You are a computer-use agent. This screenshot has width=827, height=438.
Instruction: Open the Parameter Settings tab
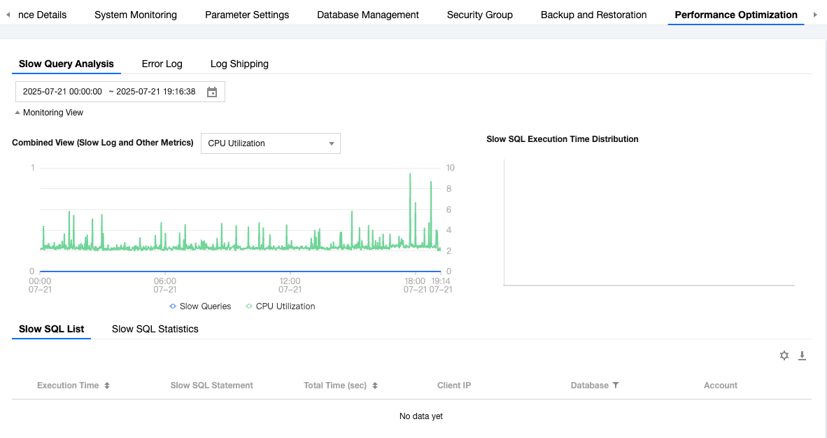(x=247, y=15)
